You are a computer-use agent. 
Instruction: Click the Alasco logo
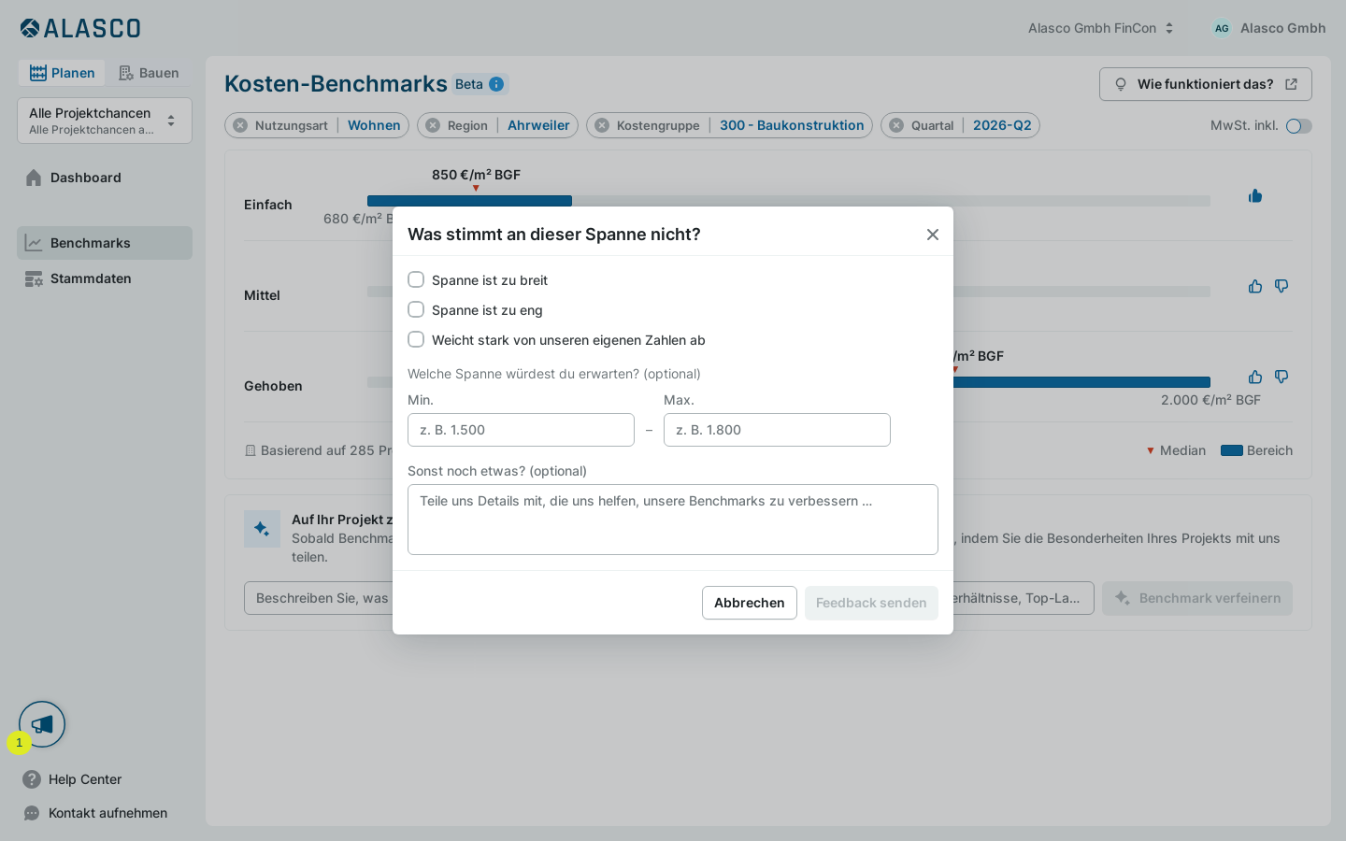[x=80, y=28]
